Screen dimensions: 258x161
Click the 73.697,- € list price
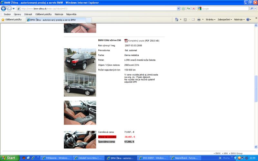(129, 132)
